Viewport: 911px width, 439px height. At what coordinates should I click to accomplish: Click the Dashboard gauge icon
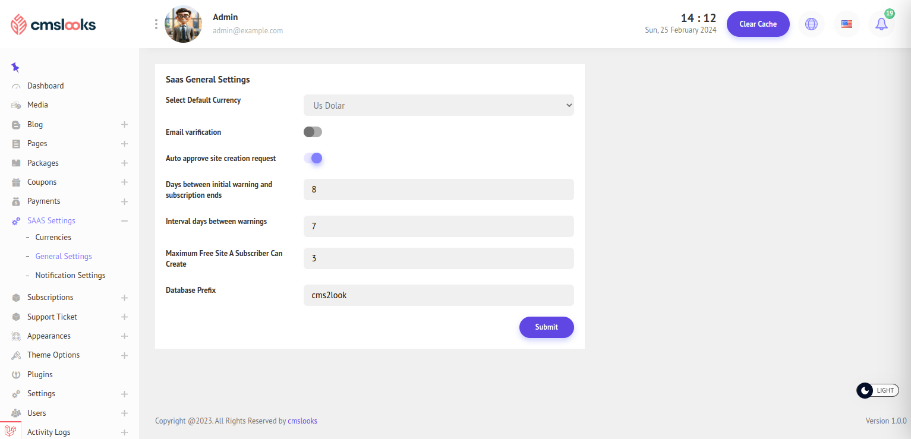click(16, 86)
